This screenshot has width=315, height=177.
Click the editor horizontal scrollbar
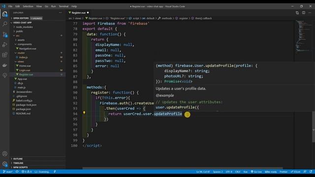[x=183, y=168]
